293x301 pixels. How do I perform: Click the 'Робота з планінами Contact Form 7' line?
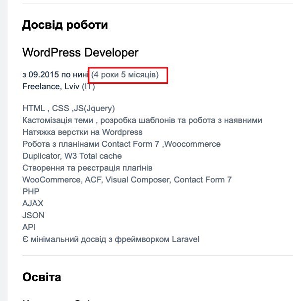[121, 144]
